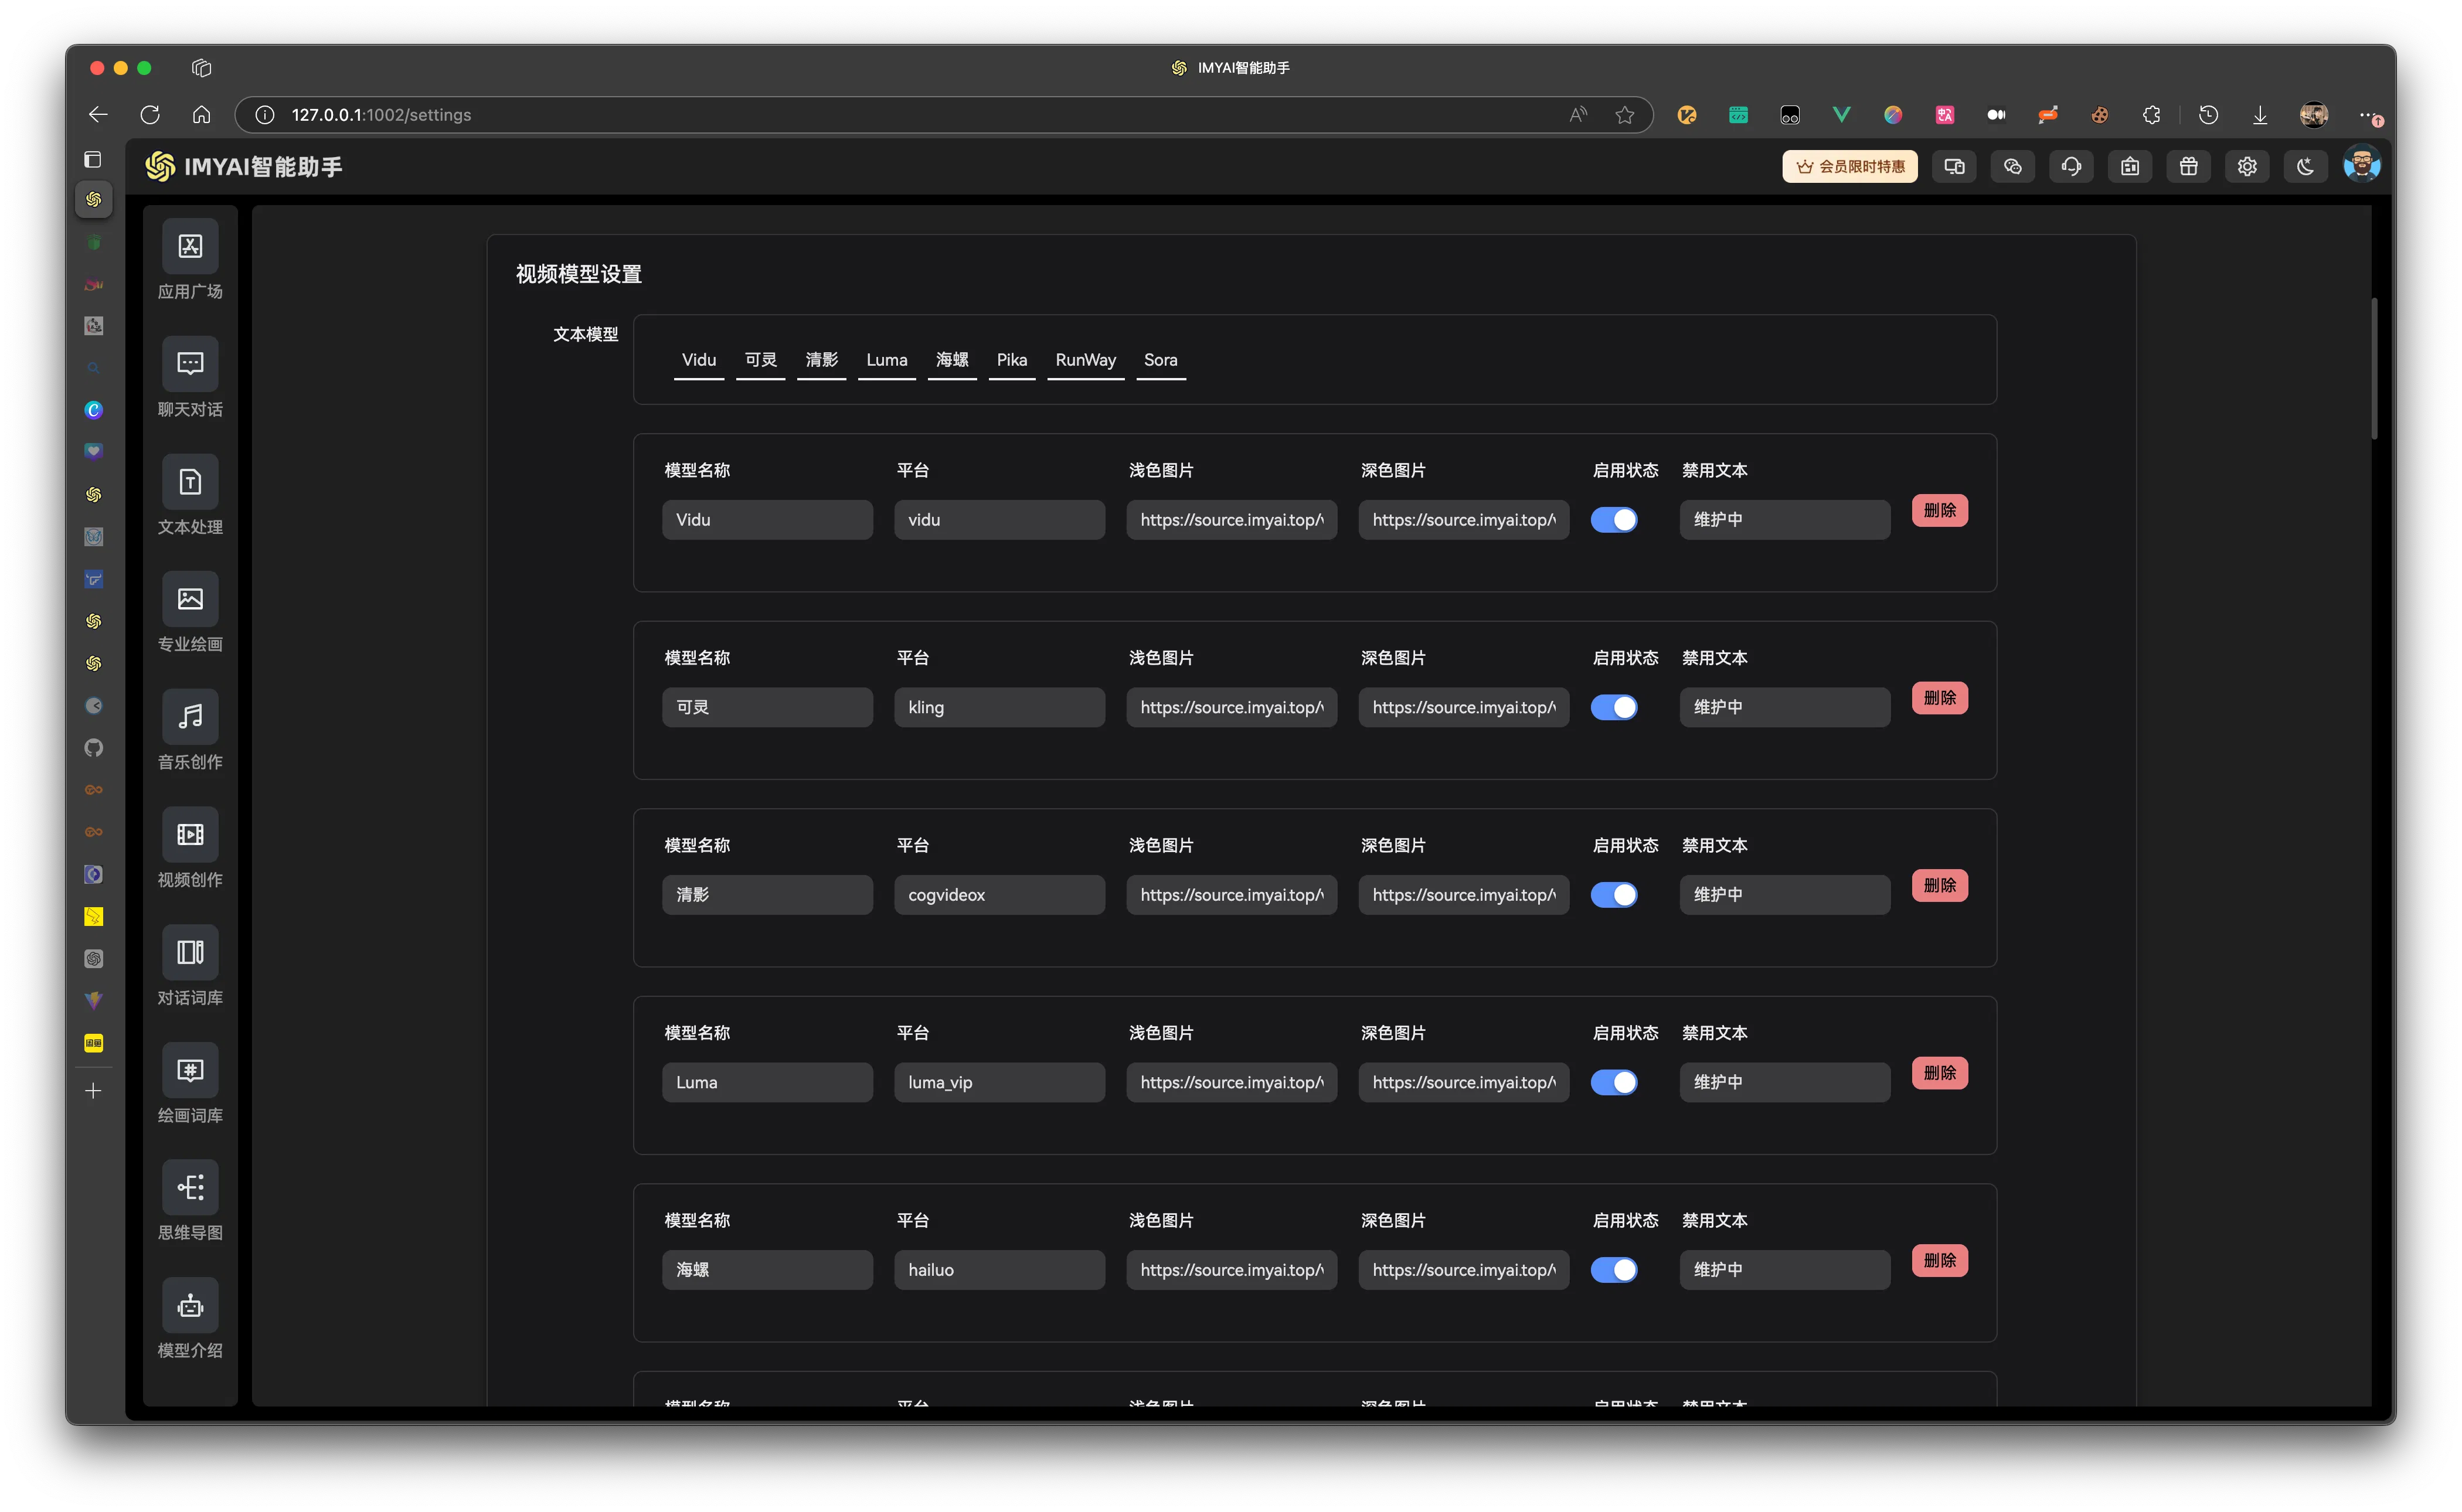The width and height of the screenshot is (2462, 1512).
Task: Click the page vertical scrollbar
Action: [x=2374, y=368]
